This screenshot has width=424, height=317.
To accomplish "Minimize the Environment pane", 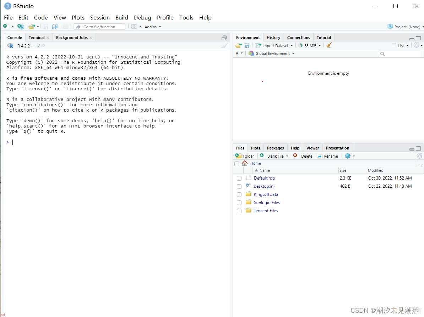I will point(412,38).
